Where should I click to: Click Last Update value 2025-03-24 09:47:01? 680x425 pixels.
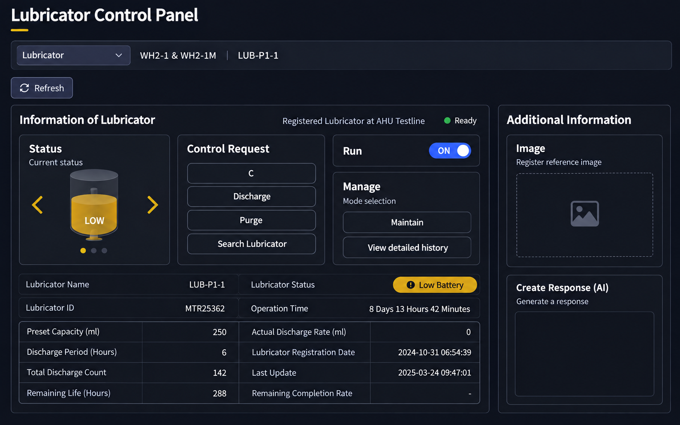click(434, 373)
